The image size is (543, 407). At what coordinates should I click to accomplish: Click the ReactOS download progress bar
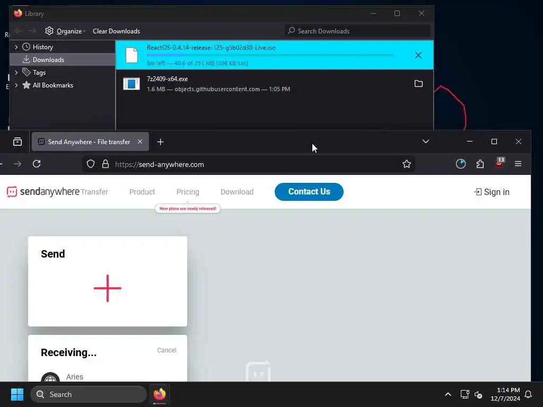click(x=270, y=55)
